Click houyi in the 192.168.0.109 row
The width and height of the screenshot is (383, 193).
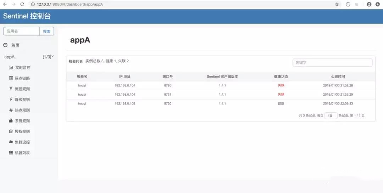pos(82,103)
